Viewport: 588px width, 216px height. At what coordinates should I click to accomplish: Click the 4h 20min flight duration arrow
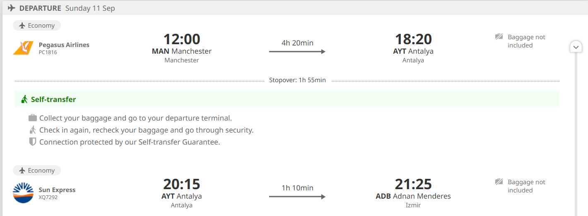click(297, 51)
